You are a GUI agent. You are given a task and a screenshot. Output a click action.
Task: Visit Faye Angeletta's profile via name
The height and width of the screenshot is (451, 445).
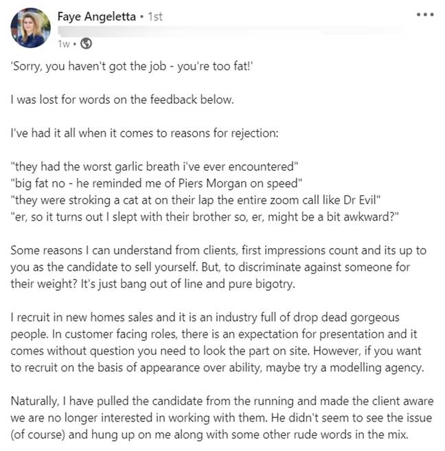coord(97,16)
